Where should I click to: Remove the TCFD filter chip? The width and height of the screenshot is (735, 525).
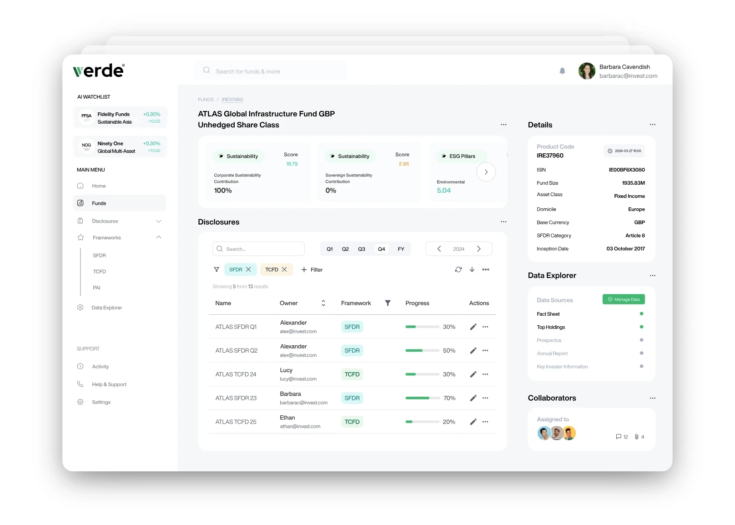tap(284, 270)
